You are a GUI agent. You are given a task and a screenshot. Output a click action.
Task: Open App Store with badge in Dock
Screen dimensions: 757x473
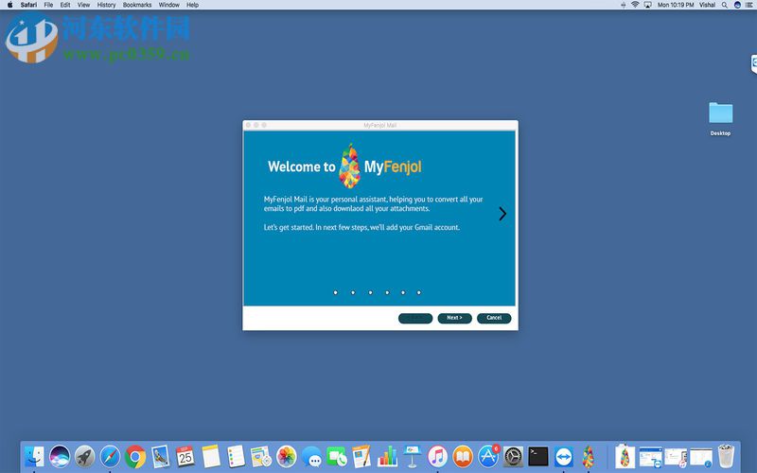488,456
